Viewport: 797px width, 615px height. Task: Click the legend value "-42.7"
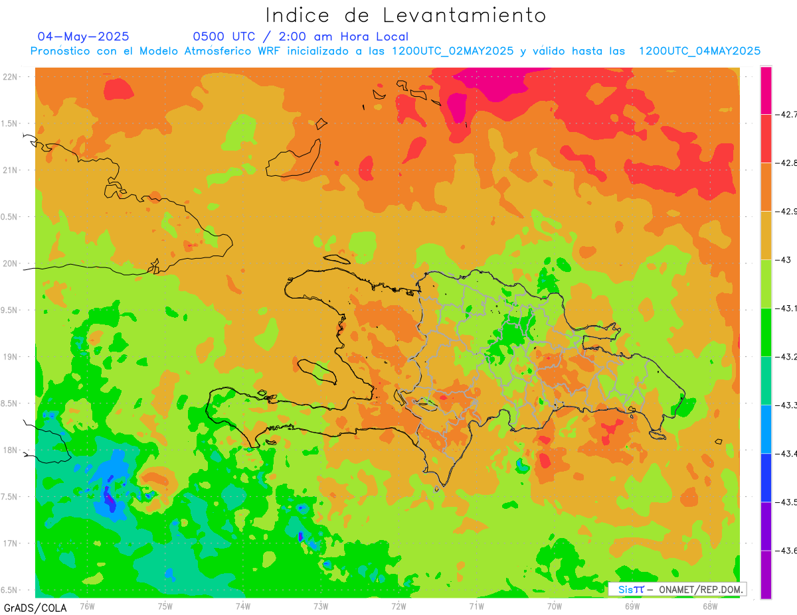coord(788,115)
